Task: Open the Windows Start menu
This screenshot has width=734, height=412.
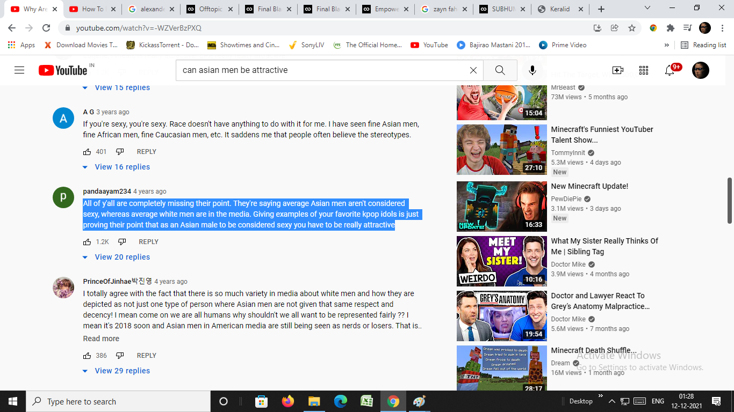Action: [x=12, y=401]
